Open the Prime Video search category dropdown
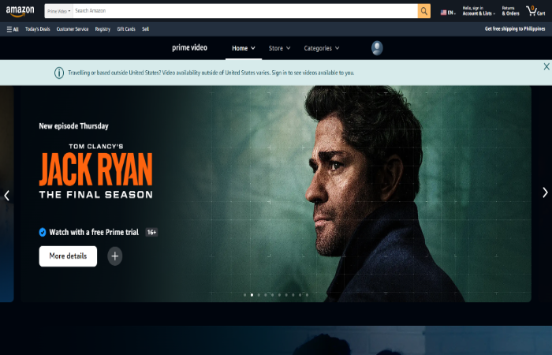Viewport: 552px width, 355px height. pyautogui.click(x=59, y=11)
